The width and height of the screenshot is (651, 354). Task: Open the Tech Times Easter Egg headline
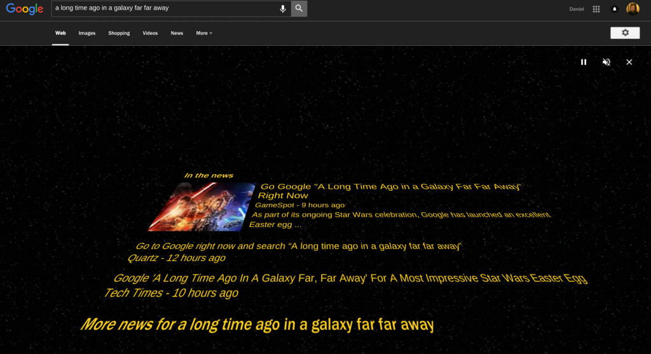350,278
